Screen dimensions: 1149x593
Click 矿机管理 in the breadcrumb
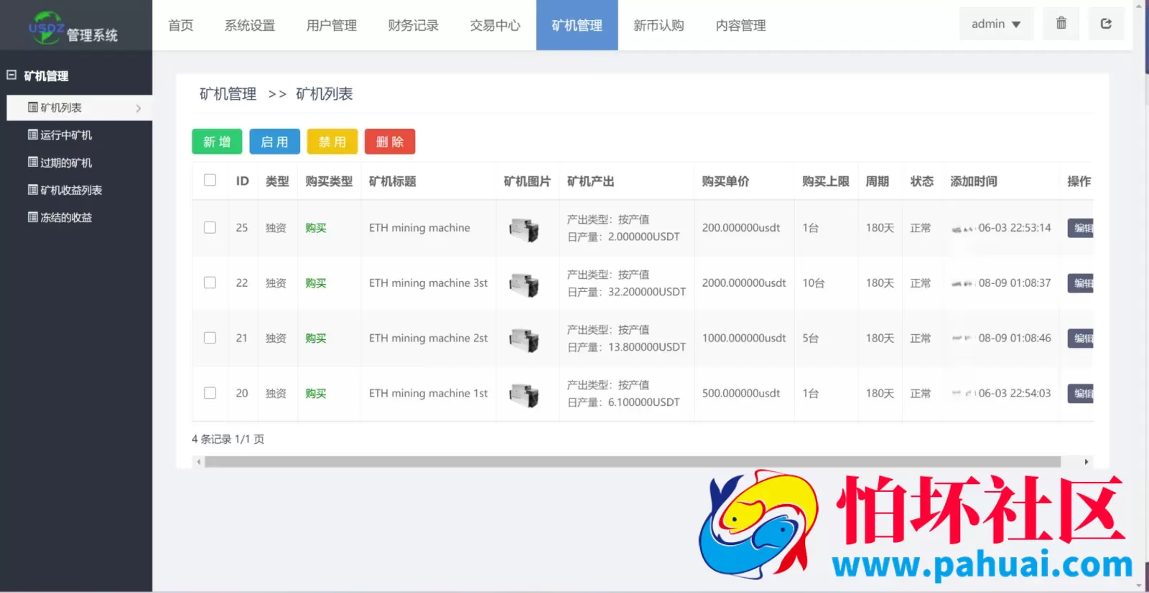(x=228, y=94)
